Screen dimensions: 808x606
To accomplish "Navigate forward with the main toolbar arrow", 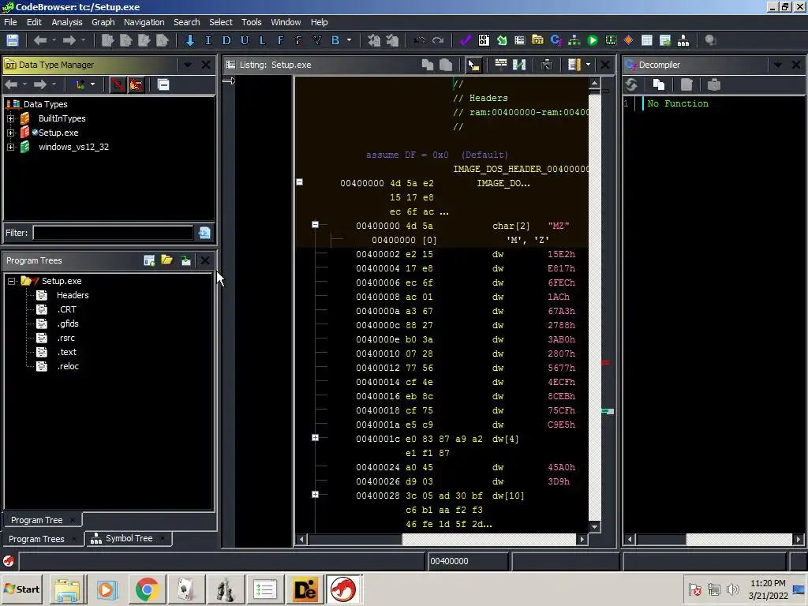I will click(x=69, y=40).
